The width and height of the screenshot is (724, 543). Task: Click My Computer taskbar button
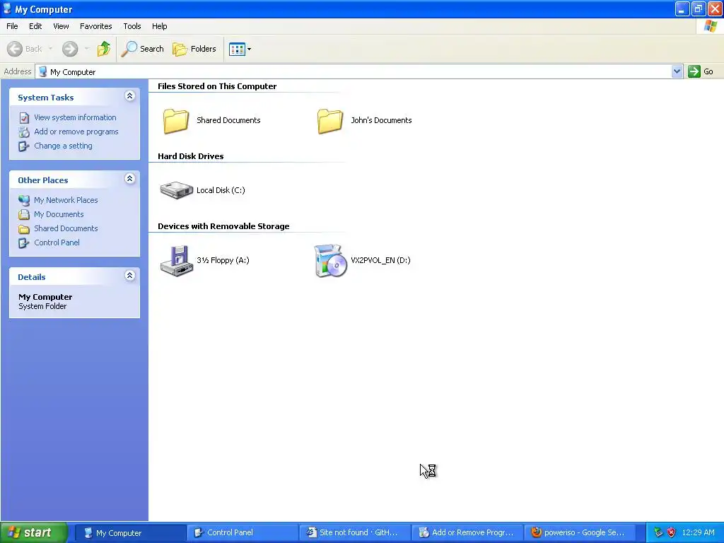click(130, 533)
